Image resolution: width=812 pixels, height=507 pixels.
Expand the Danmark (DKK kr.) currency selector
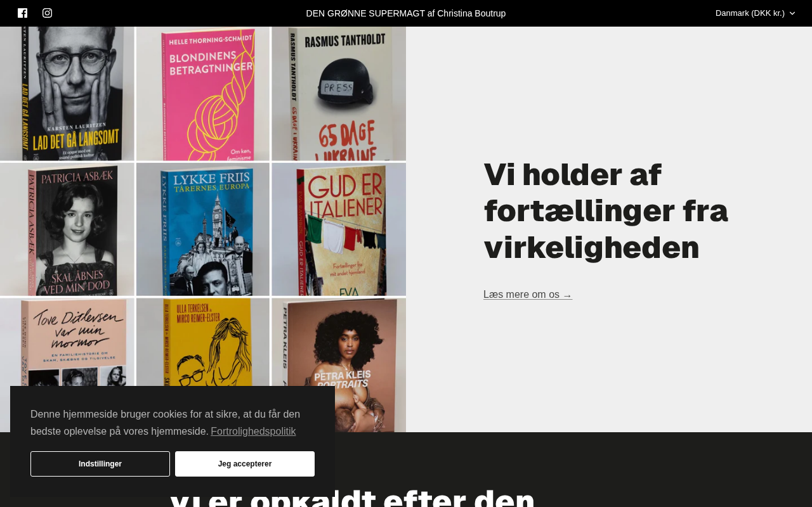[755, 13]
